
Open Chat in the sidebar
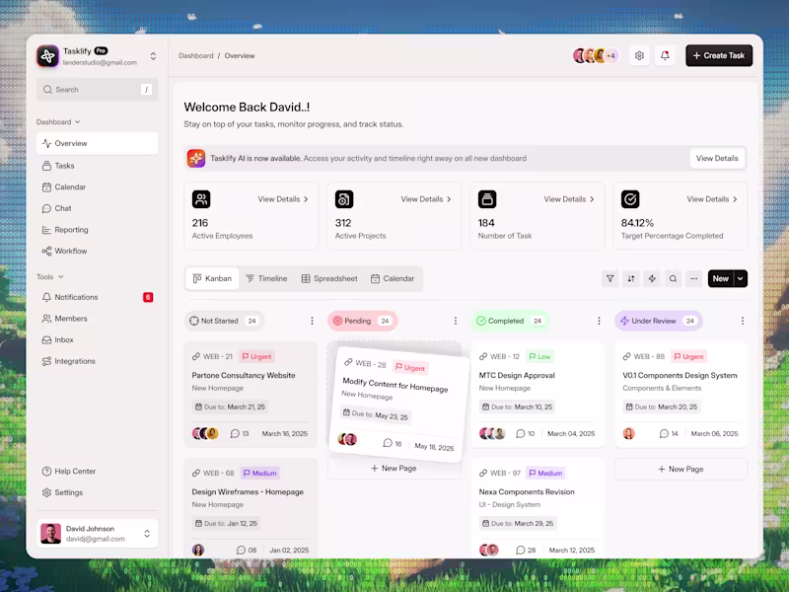(97, 208)
